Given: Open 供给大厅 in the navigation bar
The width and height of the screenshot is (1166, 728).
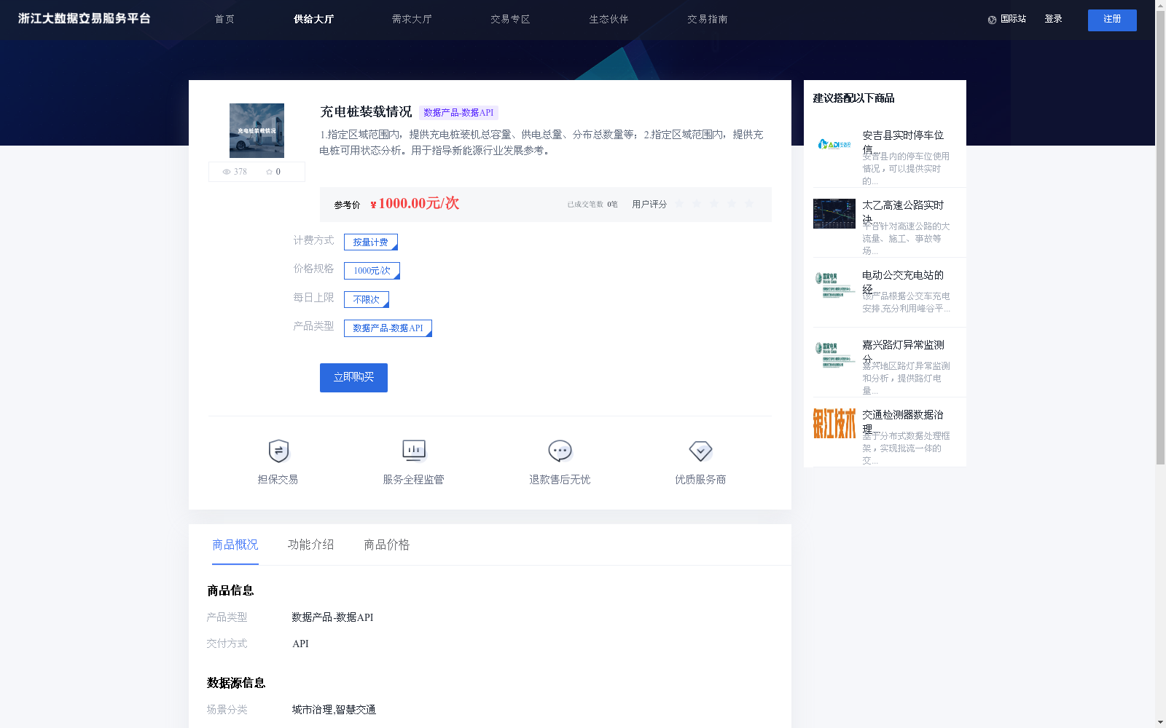Looking at the screenshot, I should [x=313, y=20].
